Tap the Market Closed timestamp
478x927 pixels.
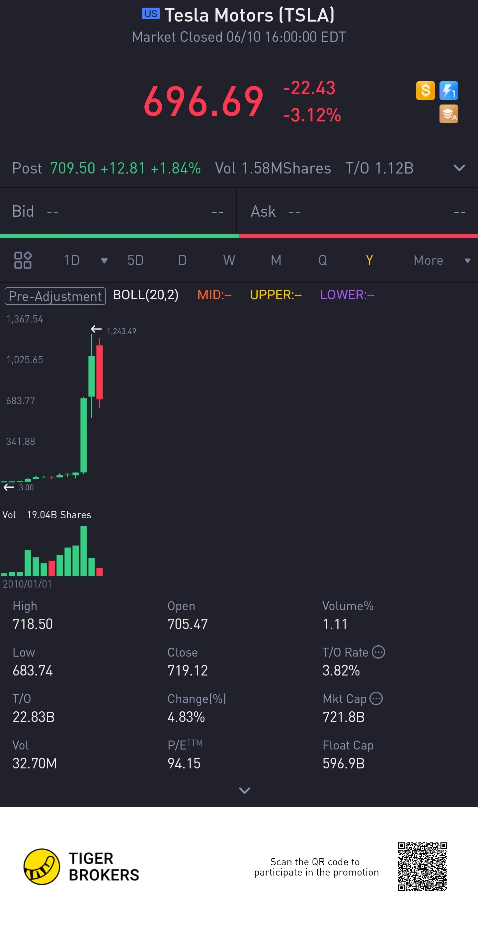point(239,37)
